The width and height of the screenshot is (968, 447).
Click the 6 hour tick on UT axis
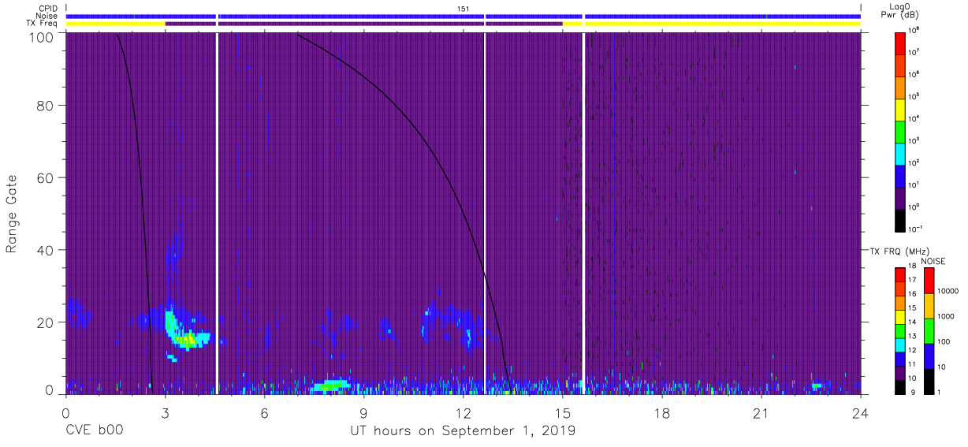click(x=264, y=412)
